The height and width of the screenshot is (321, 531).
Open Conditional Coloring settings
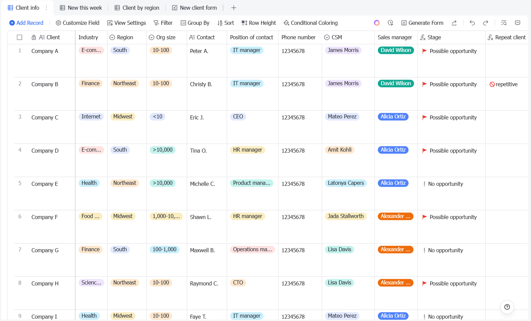tap(311, 23)
